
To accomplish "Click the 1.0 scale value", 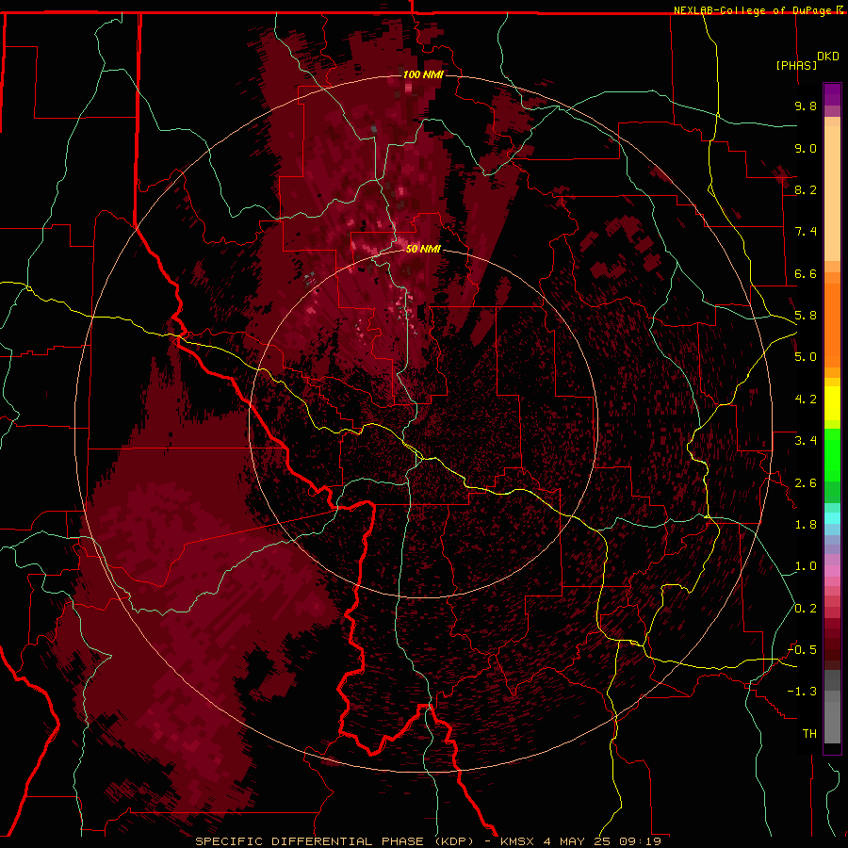I will 806,566.
